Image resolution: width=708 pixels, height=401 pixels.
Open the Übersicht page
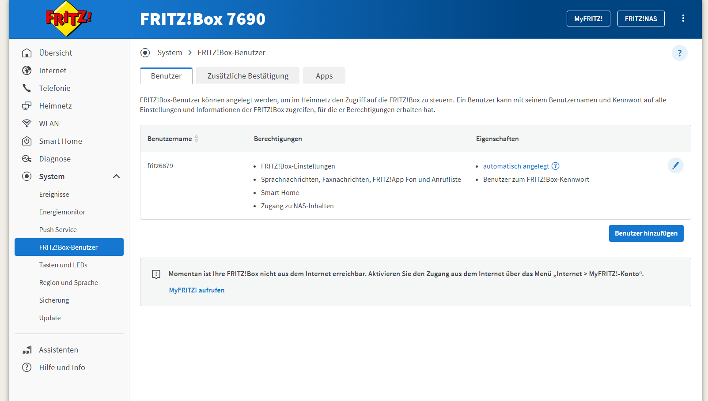(56, 53)
